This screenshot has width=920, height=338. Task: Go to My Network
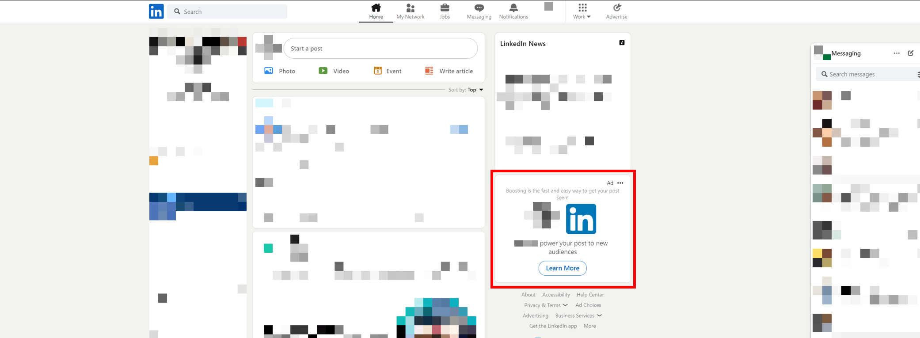coord(411,11)
